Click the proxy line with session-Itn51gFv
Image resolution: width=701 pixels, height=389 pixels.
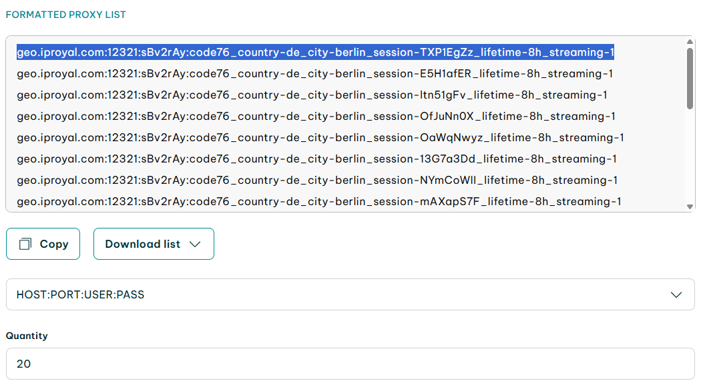pyautogui.click(x=312, y=95)
